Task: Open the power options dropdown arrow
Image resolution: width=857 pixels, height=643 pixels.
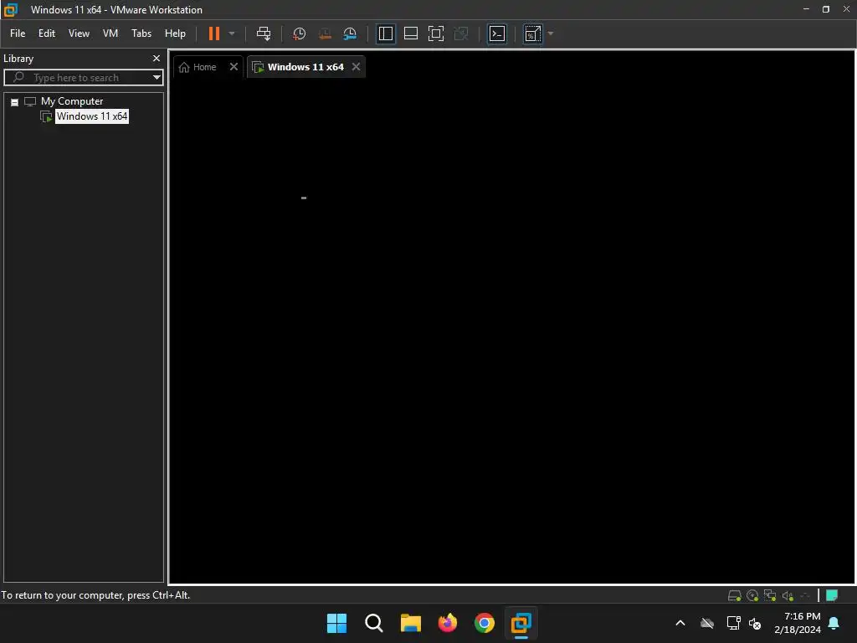Action: click(x=232, y=33)
